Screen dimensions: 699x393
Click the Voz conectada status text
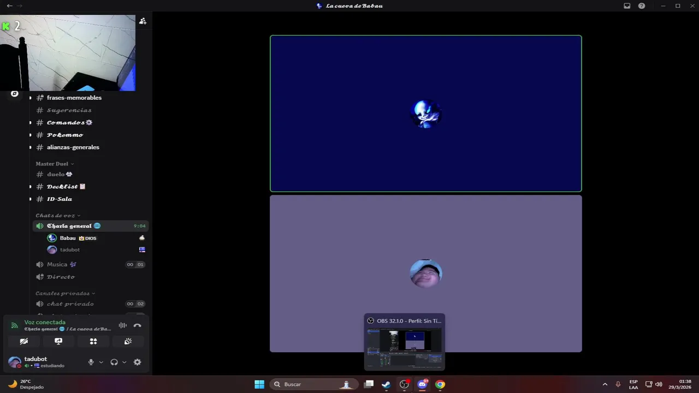click(x=45, y=323)
